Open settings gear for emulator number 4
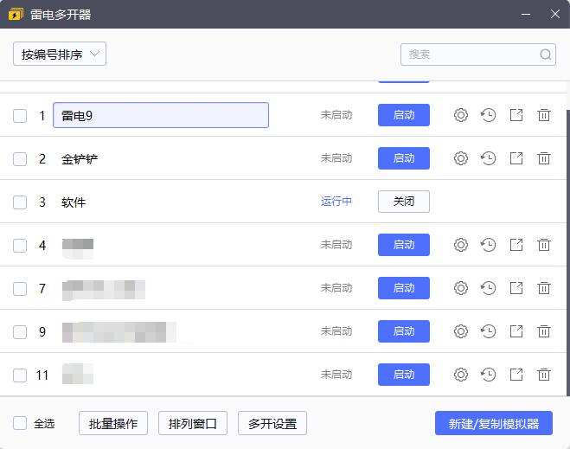Viewport: 570px width, 449px height. click(x=460, y=245)
